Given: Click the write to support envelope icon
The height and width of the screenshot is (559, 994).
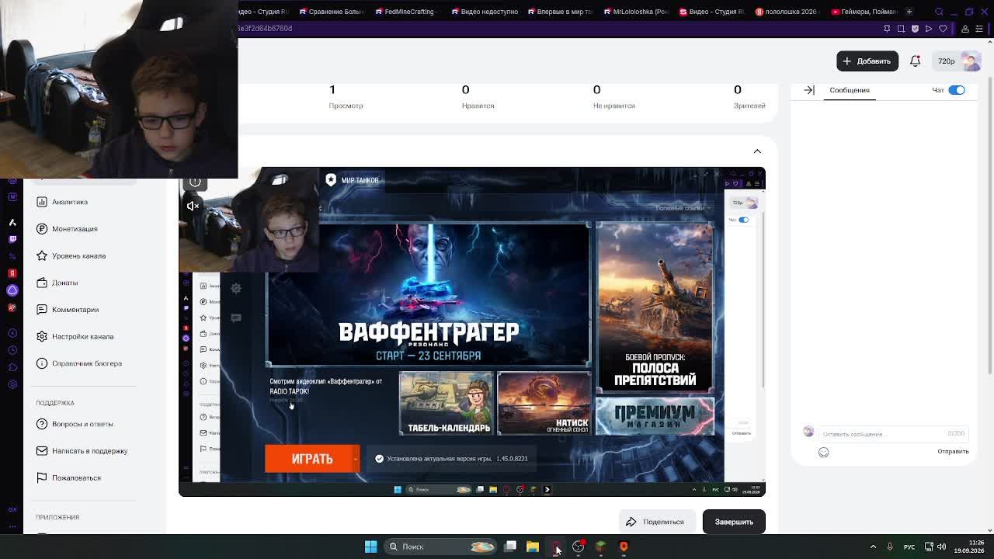Looking at the screenshot, I should click(x=42, y=451).
